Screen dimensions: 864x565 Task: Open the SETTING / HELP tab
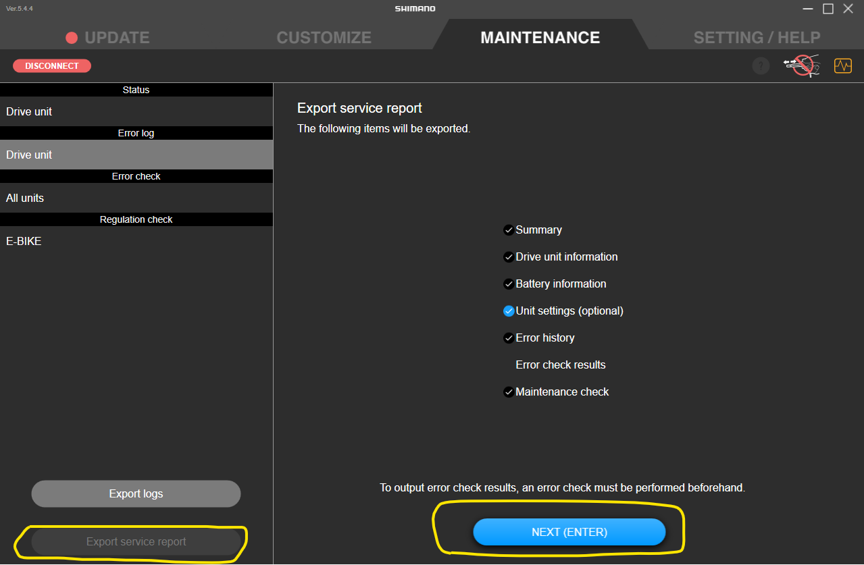(x=757, y=38)
